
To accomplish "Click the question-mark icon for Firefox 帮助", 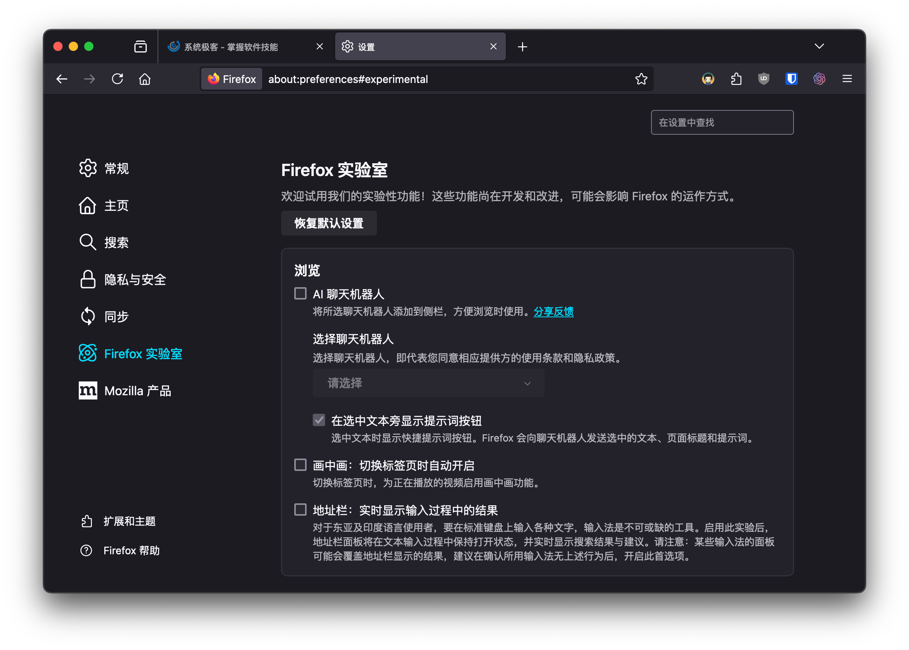I will tap(86, 551).
